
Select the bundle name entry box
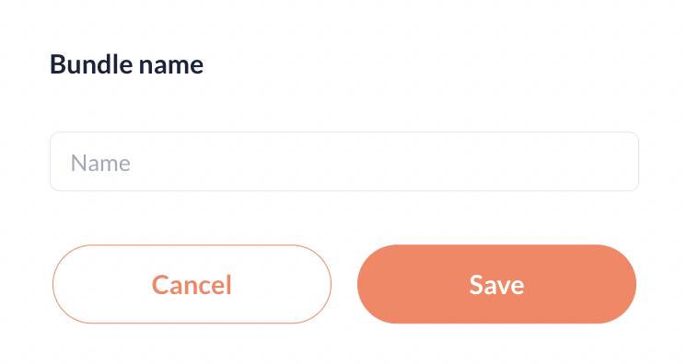(x=344, y=162)
